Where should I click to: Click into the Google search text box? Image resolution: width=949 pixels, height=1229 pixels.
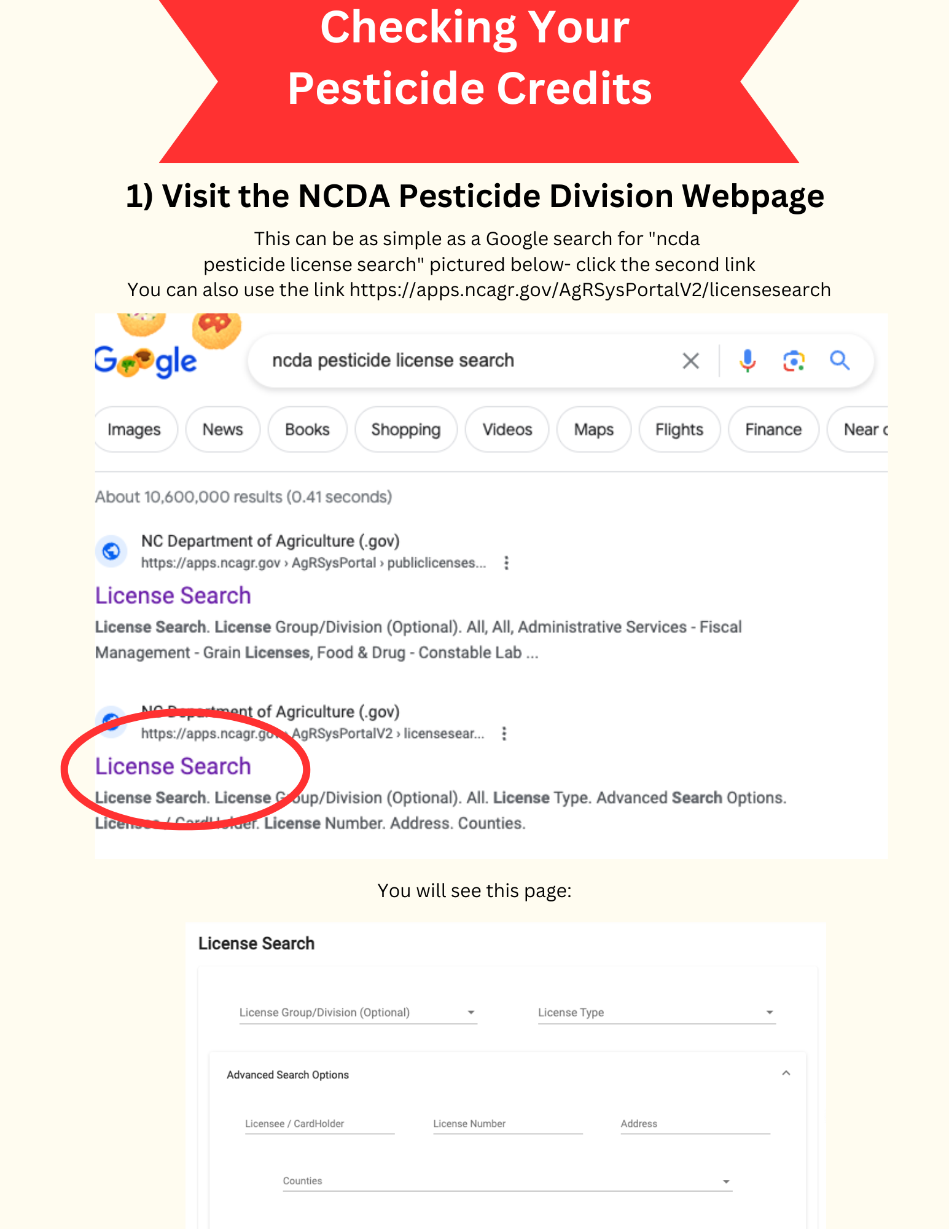(467, 361)
